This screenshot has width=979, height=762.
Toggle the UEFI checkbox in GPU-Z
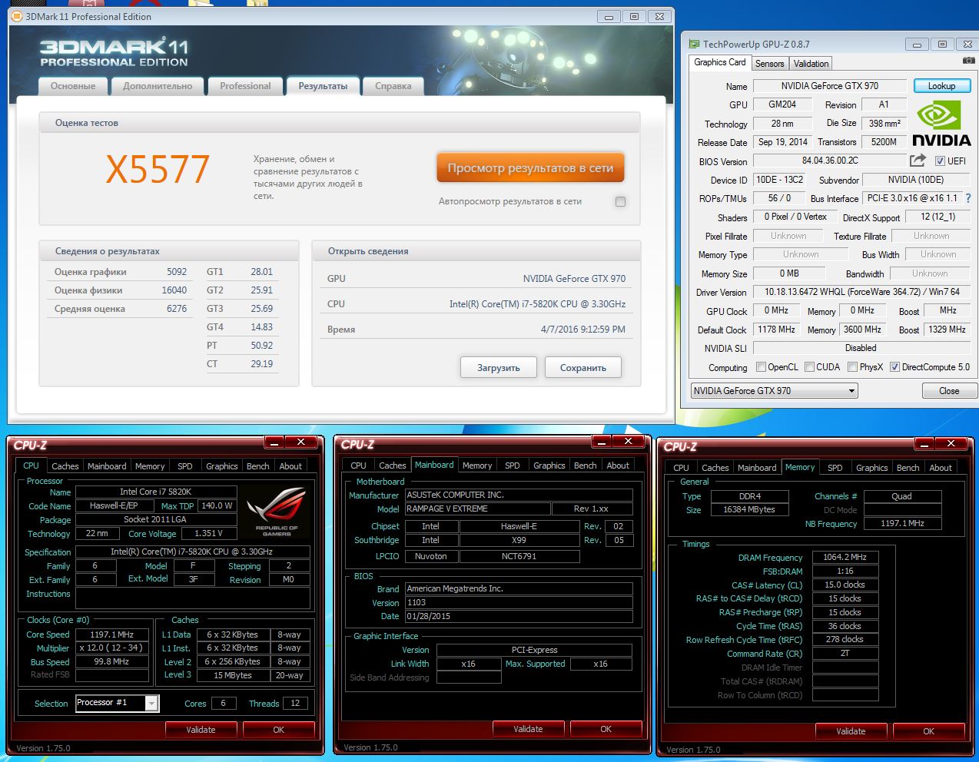pos(940,161)
